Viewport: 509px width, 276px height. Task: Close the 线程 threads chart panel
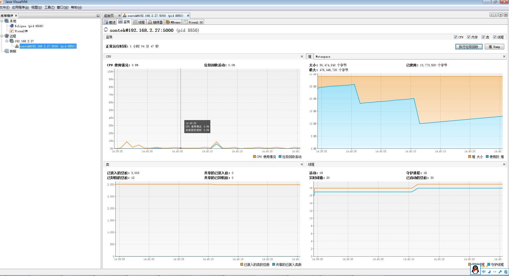[504, 164]
